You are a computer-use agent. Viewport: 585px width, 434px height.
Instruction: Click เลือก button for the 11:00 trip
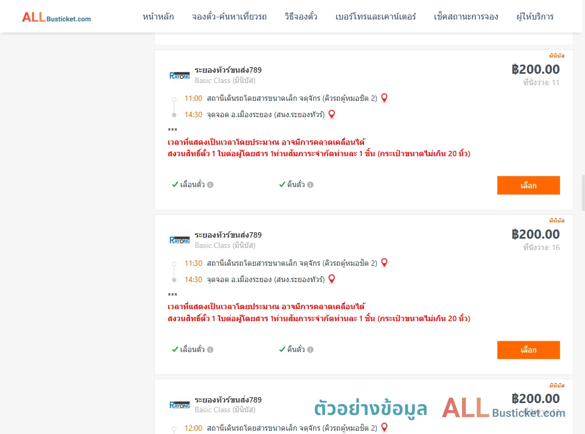point(528,186)
